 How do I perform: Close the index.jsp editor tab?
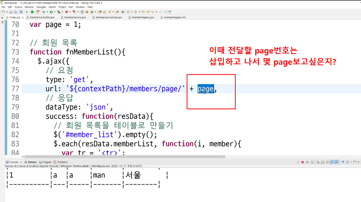click(x=23, y=18)
